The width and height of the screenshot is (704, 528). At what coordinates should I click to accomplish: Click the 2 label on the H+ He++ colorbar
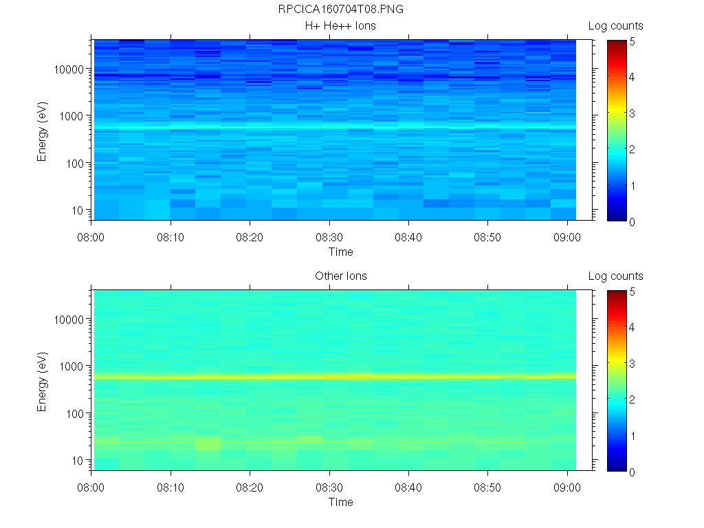[x=632, y=149]
